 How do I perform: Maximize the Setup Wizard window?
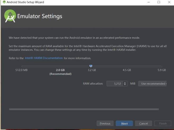[x=159, y=2]
